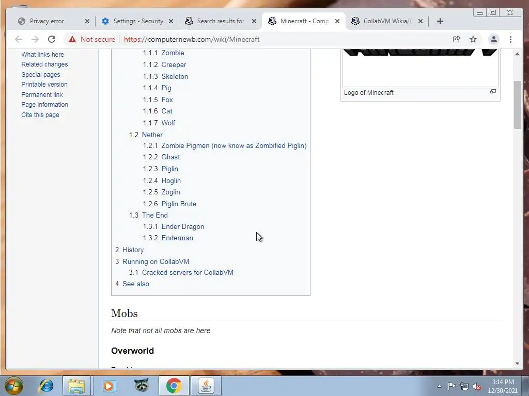The height and width of the screenshot is (396, 529).
Task: Bookmark this page with the star icon
Action: point(473,39)
